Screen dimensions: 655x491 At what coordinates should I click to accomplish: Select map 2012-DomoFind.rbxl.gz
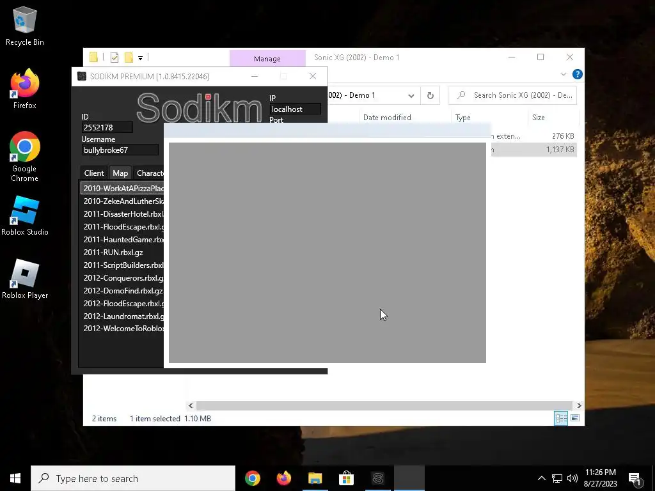pos(122,291)
